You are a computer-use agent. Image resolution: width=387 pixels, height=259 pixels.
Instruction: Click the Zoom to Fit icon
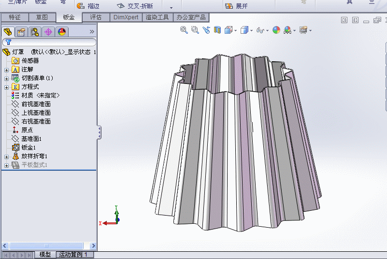tap(184, 30)
